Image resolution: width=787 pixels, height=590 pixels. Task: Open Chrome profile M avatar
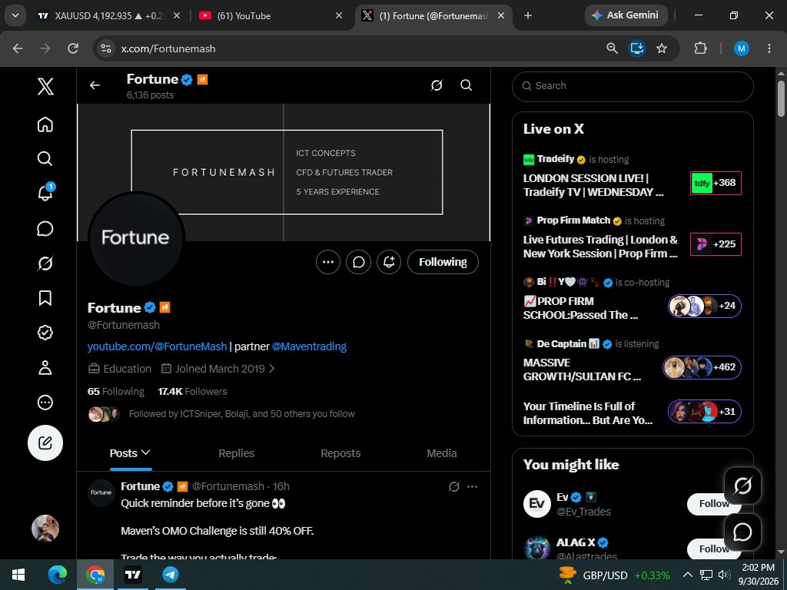click(x=742, y=48)
